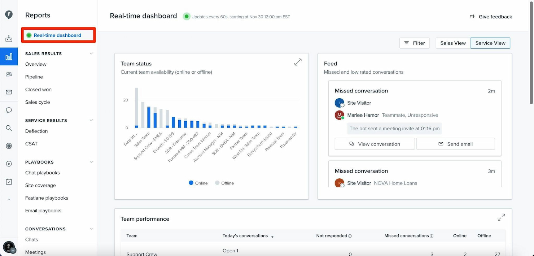This screenshot has height=256, width=534.
Task: Select the bar-chart Reports icon in sidebar
Action: tap(9, 56)
